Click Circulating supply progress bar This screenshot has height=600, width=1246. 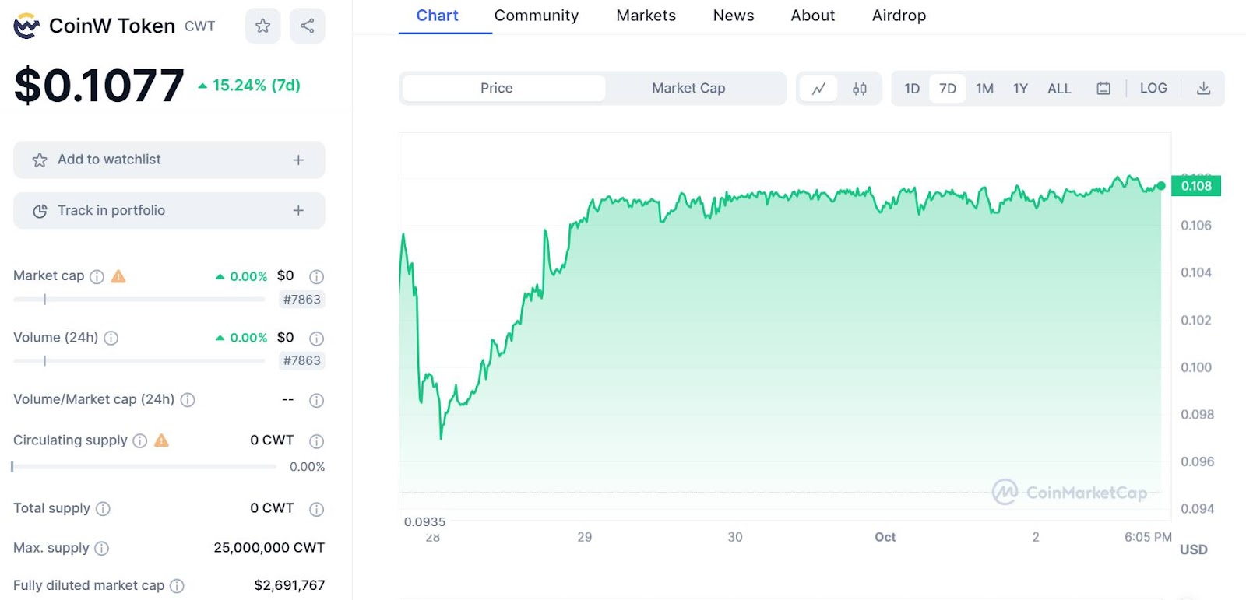tap(144, 467)
